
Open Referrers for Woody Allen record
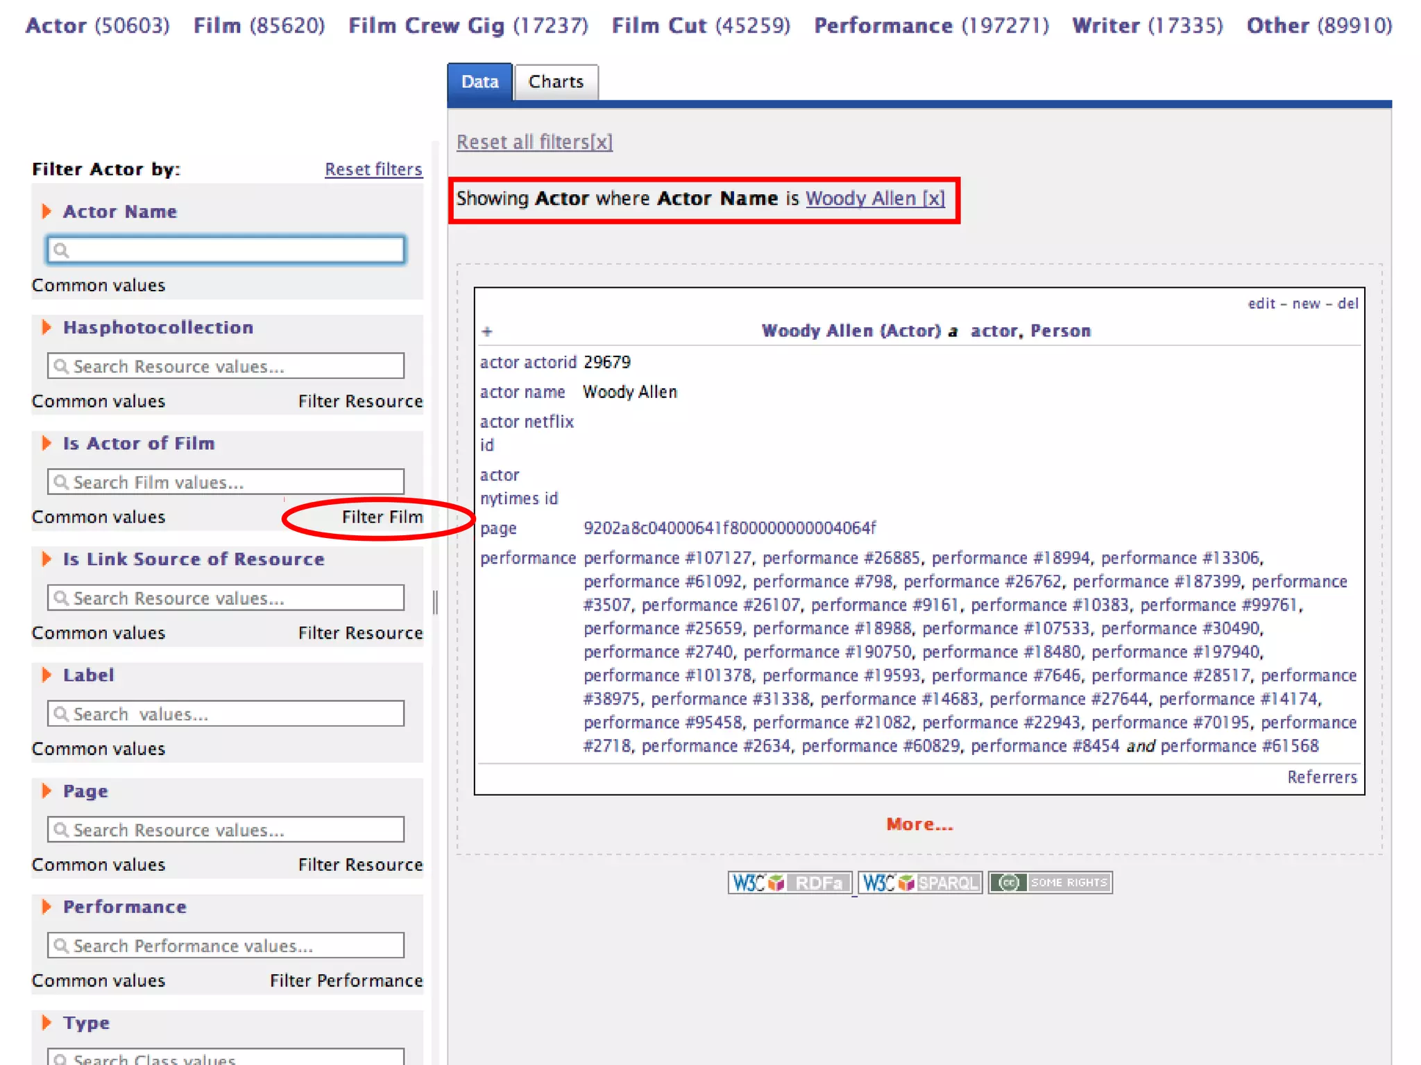tap(1321, 777)
